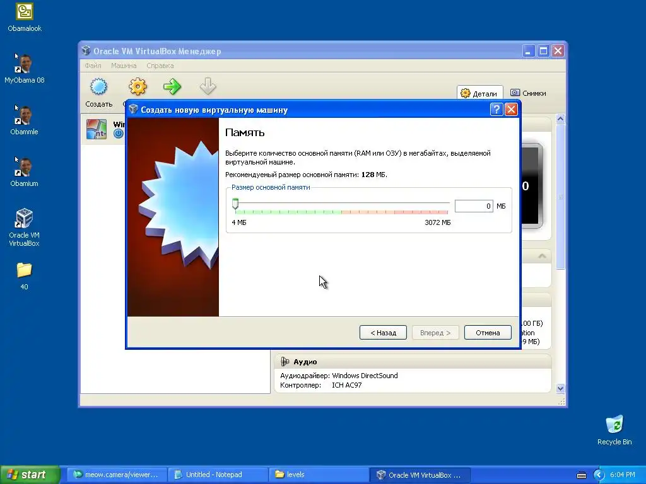Click details pane scroll down arrow

560,388
